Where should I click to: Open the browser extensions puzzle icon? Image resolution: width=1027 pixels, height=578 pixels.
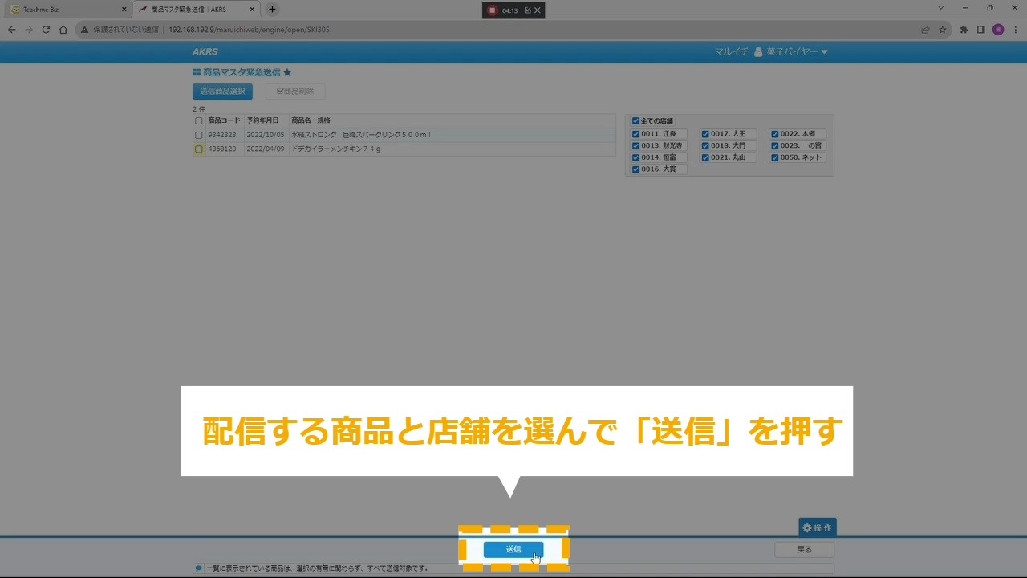tap(964, 30)
